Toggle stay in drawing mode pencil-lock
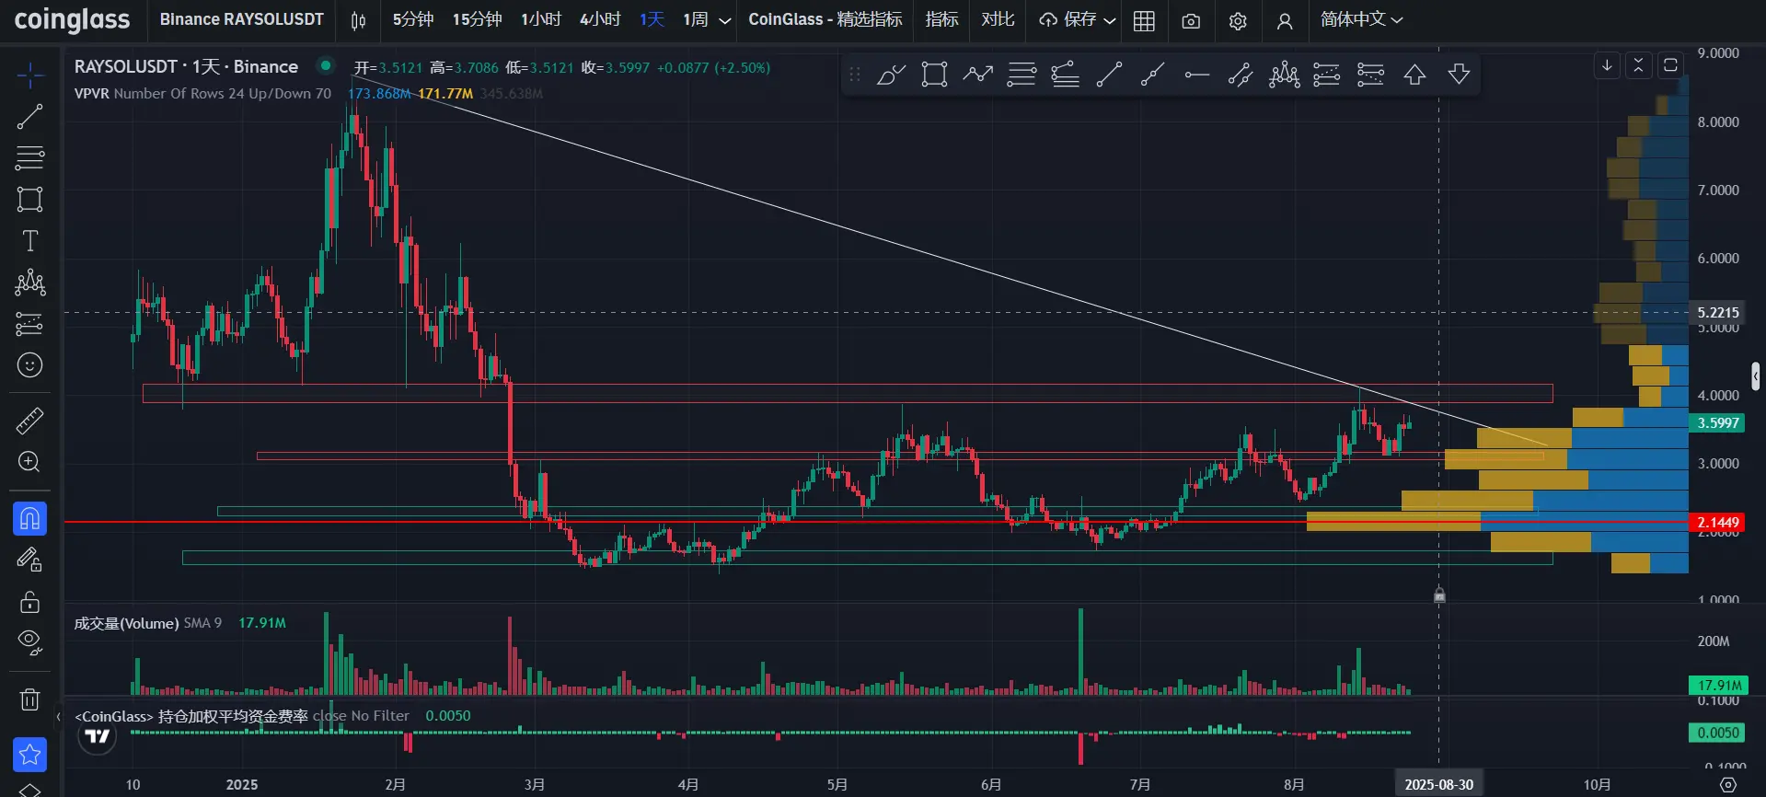Image resolution: width=1766 pixels, height=797 pixels. 29,560
